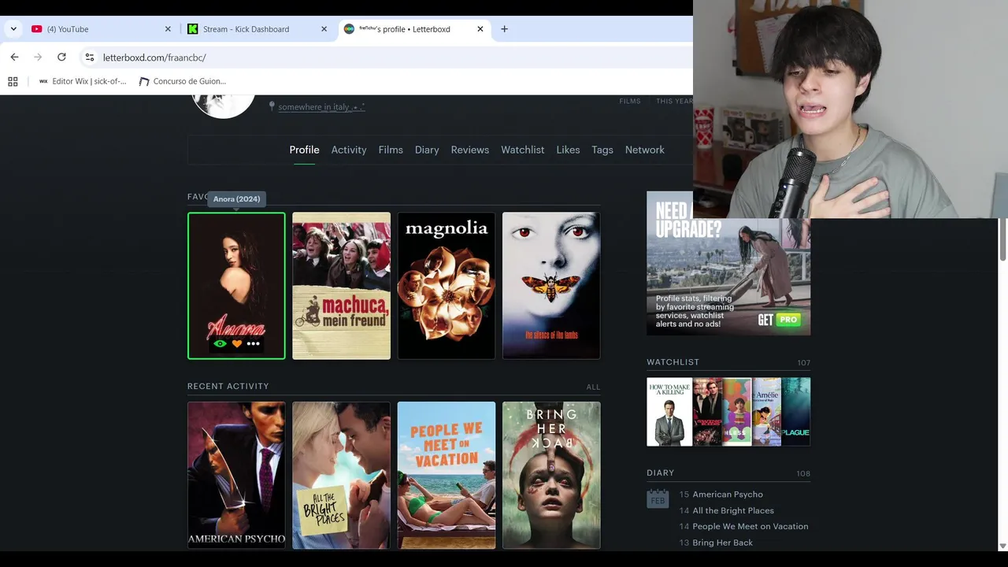The width and height of the screenshot is (1008, 567).
Task: Open the American Psycho recent activity poster
Action: point(236,476)
